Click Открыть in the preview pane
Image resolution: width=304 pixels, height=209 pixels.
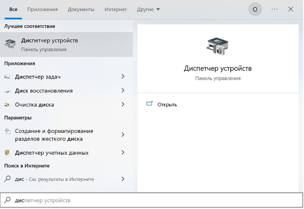[167, 105]
